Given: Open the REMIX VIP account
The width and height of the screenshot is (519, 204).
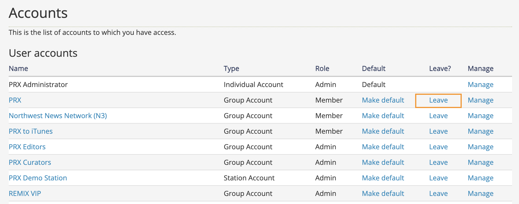Looking at the screenshot, I should click(25, 193).
